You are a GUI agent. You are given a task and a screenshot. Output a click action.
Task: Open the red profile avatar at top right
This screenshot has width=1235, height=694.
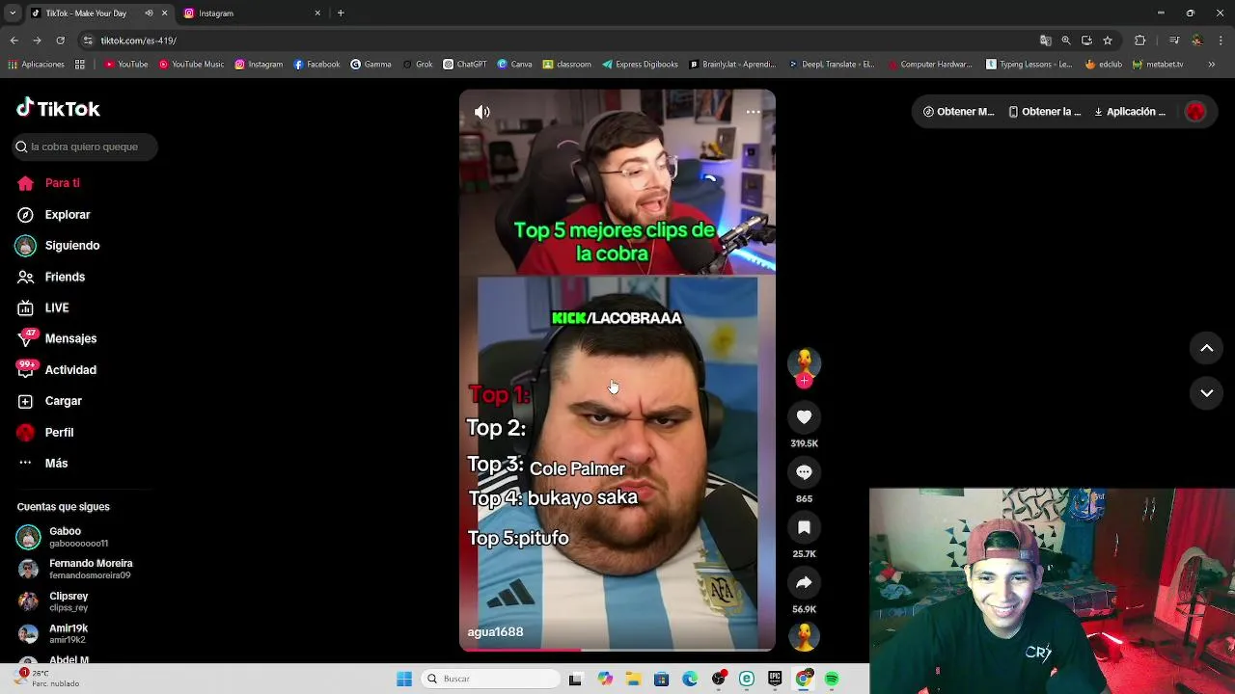[1195, 112]
